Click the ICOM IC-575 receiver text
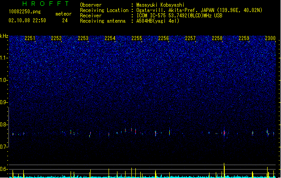Image resolution: width=281 pixels, height=178 pixels. coord(179,16)
